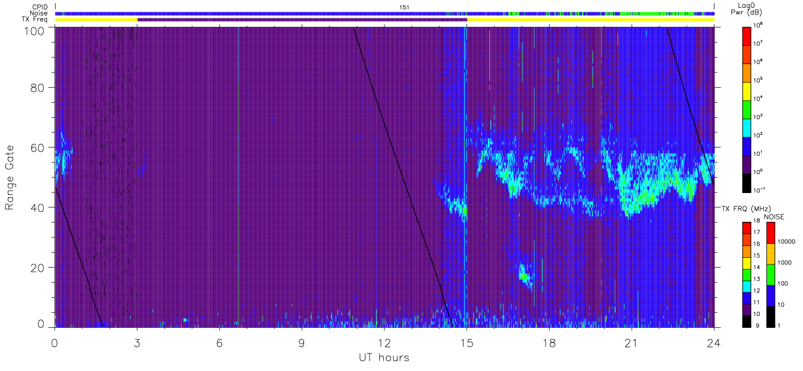The width and height of the screenshot is (803, 371).
Task: Click the TX Freq row label above the plot
Action: 36,19
